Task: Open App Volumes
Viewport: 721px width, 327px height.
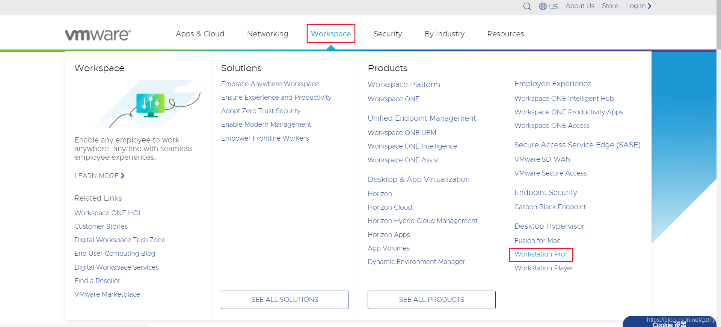Action: [x=389, y=248]
